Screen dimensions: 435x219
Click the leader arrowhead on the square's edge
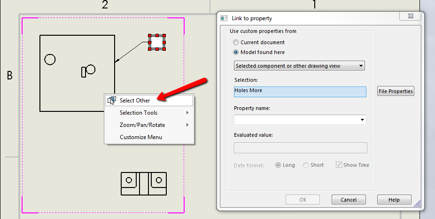click(x=117, y=60)
